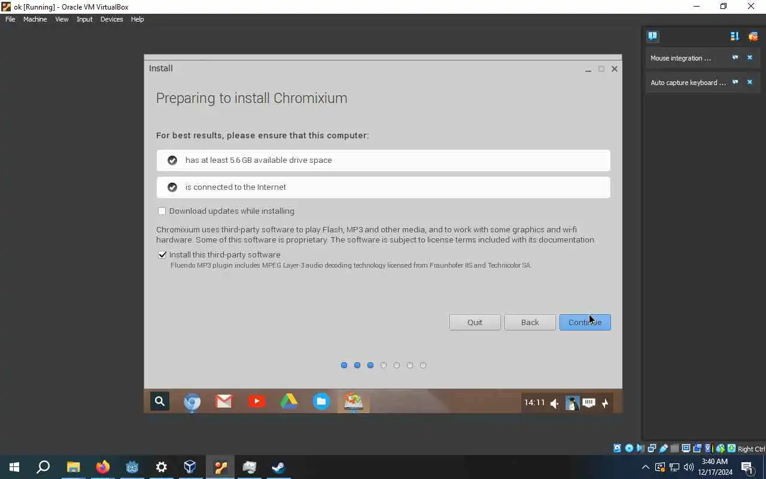Click the penguin icon in the guest tray
The height and width of the screenshot is (479, 766).
pos(572,404)
